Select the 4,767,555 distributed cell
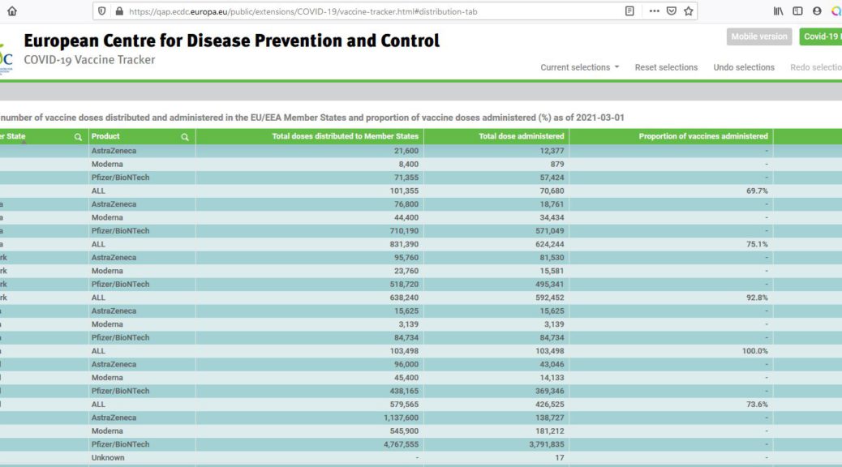Viewport: 842px width, 467px height. pos(310,444)
